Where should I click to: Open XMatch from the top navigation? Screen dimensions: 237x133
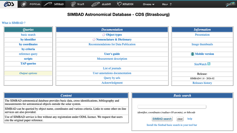pos(125,4)
